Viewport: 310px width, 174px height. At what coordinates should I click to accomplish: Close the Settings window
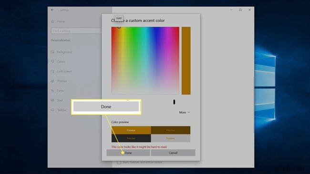[x=249, y=10]
